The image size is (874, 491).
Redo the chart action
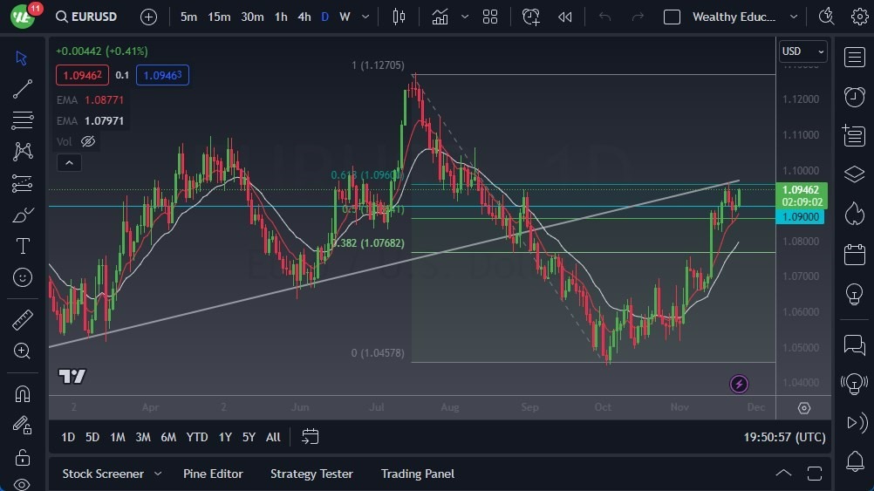point(638,17)
